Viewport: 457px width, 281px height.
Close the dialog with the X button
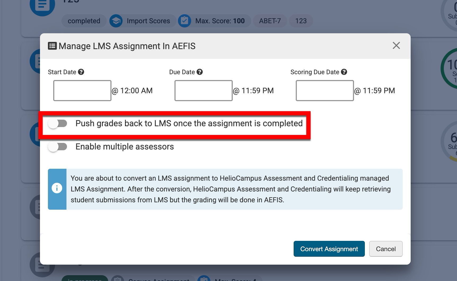396,45
